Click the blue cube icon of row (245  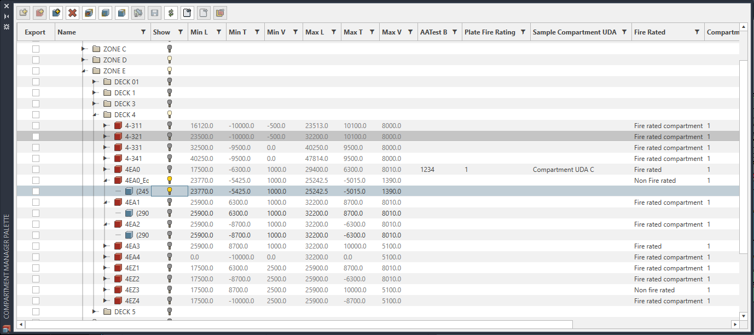129,191
